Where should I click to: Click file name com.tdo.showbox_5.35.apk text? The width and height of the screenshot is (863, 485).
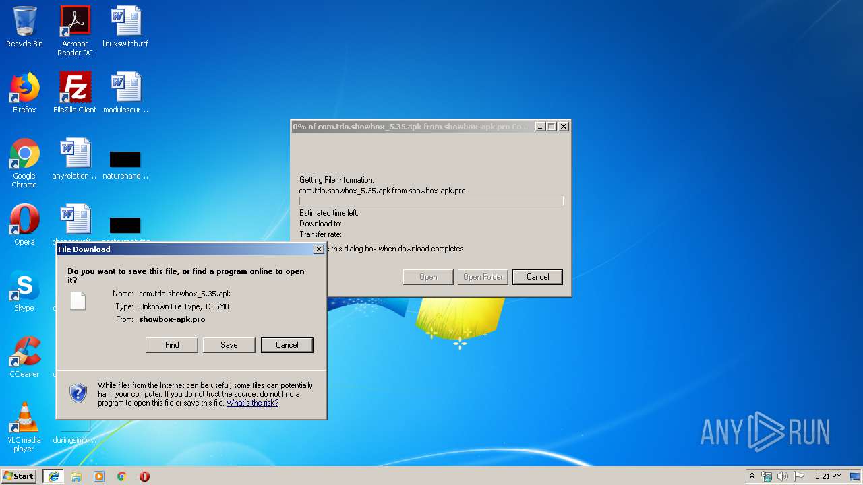coord(185,294)
